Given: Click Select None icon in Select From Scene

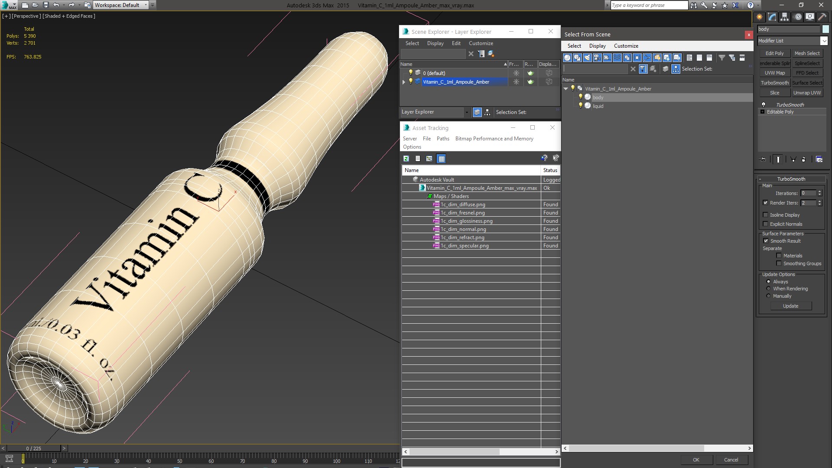Looking at the screenshot, I should point(699,58).
